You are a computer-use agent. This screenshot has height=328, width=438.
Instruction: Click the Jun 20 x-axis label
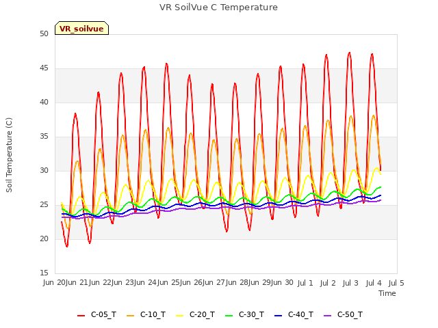pyautogui.click(x=55, y=283)
